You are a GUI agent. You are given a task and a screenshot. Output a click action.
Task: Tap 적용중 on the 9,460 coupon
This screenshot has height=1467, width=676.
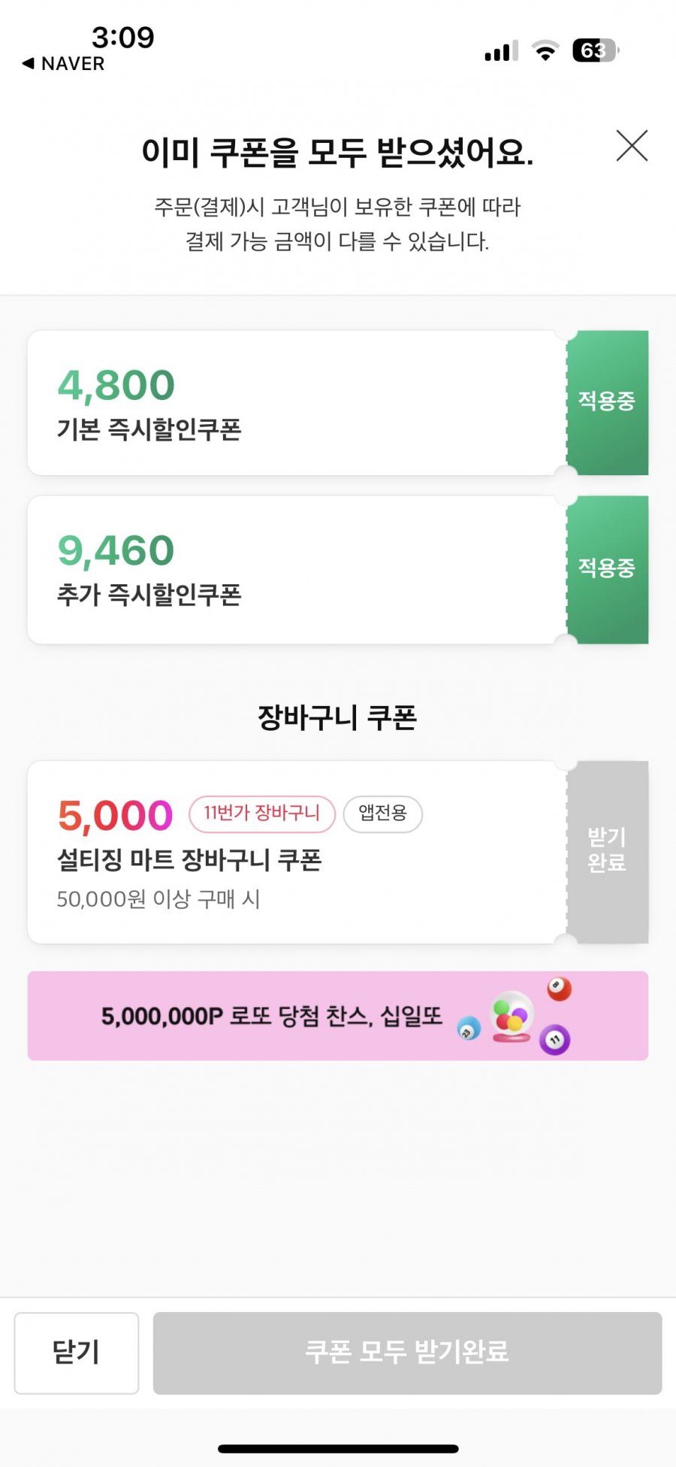[607, 568]
